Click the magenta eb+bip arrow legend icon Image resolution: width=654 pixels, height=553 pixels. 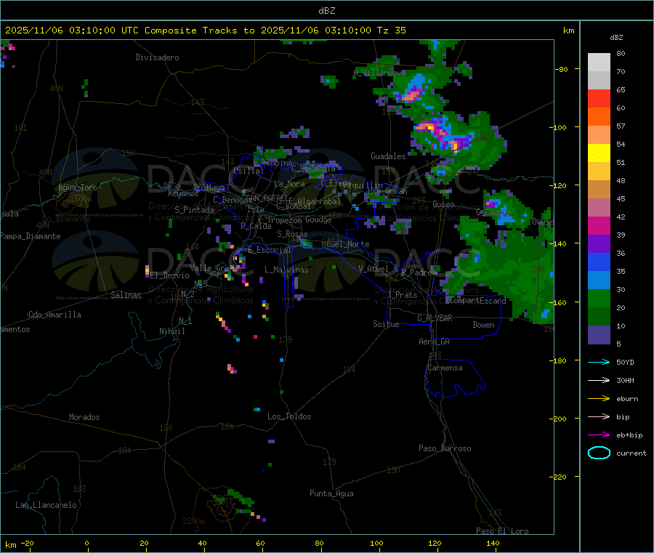[x=599, y=435]
